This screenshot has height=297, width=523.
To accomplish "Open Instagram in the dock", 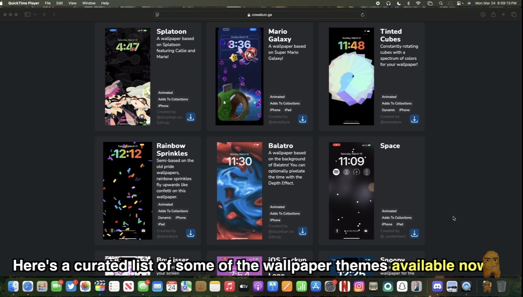I will tap(359, 286).
